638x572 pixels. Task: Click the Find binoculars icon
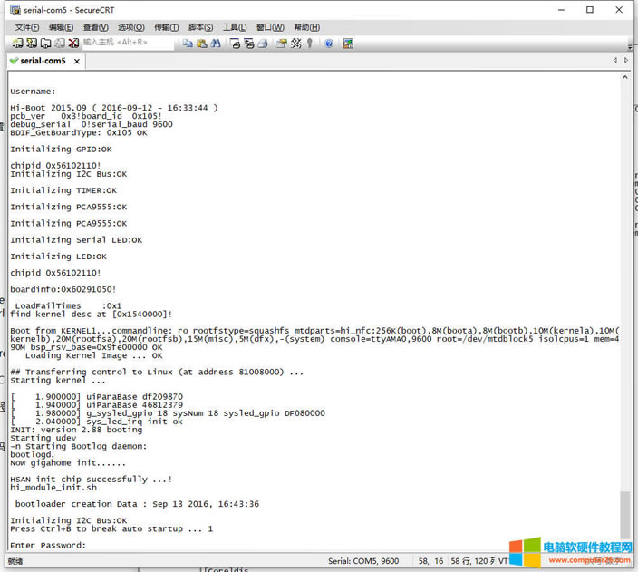point(214,43)
